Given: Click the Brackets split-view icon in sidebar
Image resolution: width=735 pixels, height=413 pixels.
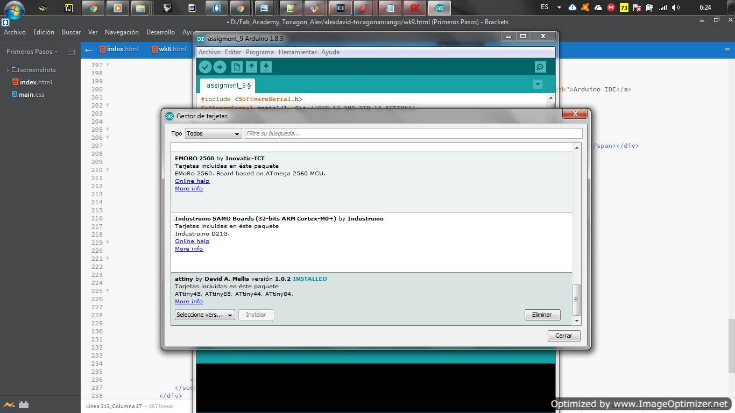Looking at the screenshot, I should point(71,52).
